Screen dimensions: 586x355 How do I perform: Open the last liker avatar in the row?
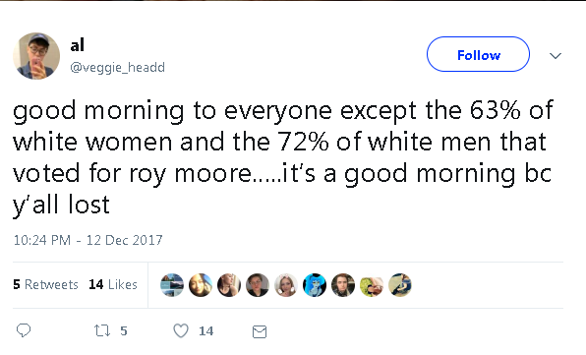[x=400, y=285]
